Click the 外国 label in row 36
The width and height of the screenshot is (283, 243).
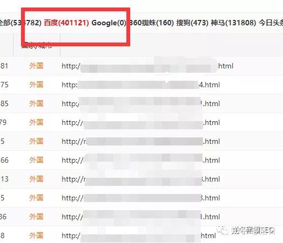point(36,217)
